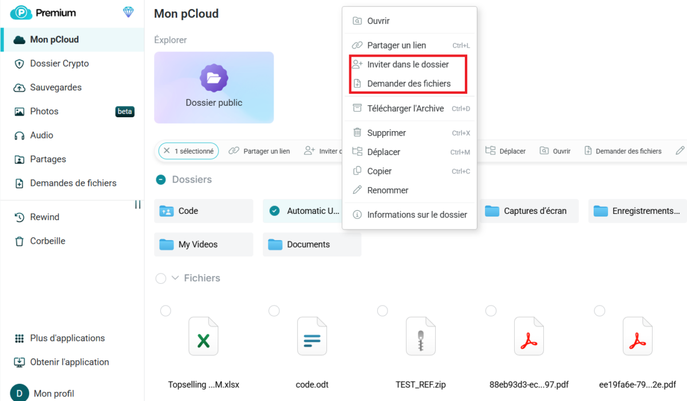Click the Déplacer toolbar icon
The height and width of the screenshot is (401, 687).
(506, 150)
